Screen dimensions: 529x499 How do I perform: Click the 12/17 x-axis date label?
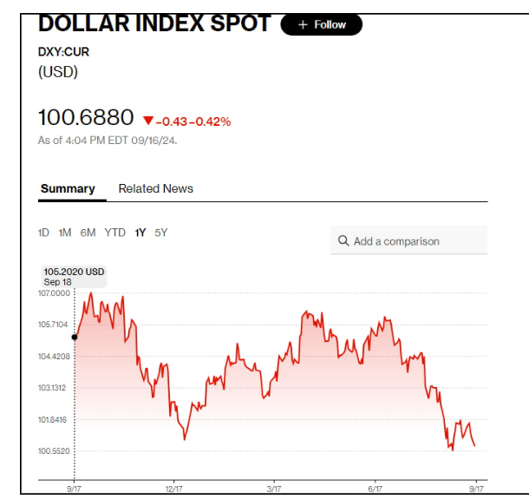(x=173, y=491)
